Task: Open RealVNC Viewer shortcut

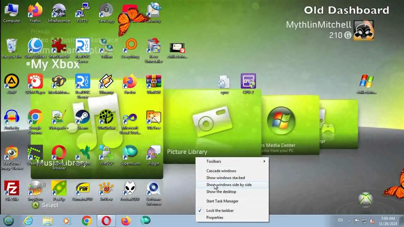Action: pos(82,86)
